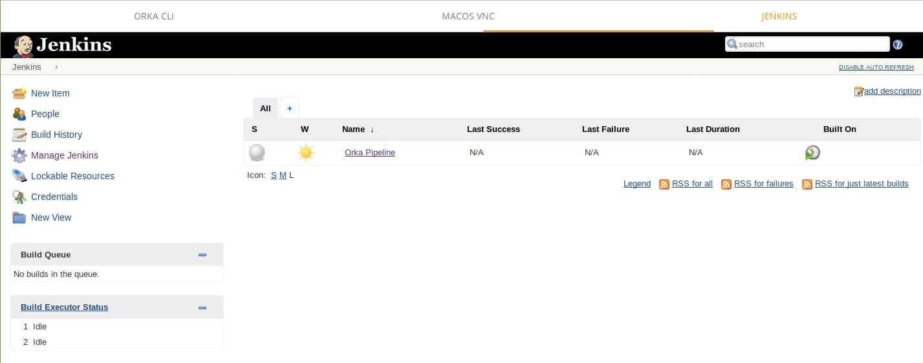Open the Build History link

(x=57, y=135)
